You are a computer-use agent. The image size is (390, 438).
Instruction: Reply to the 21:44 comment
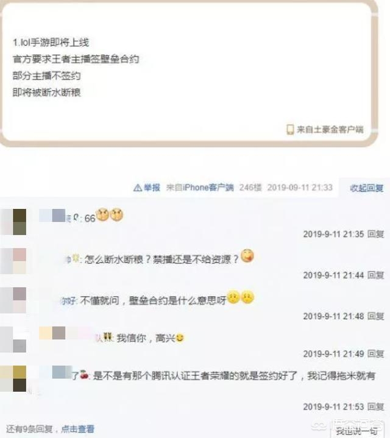point(375,275)
